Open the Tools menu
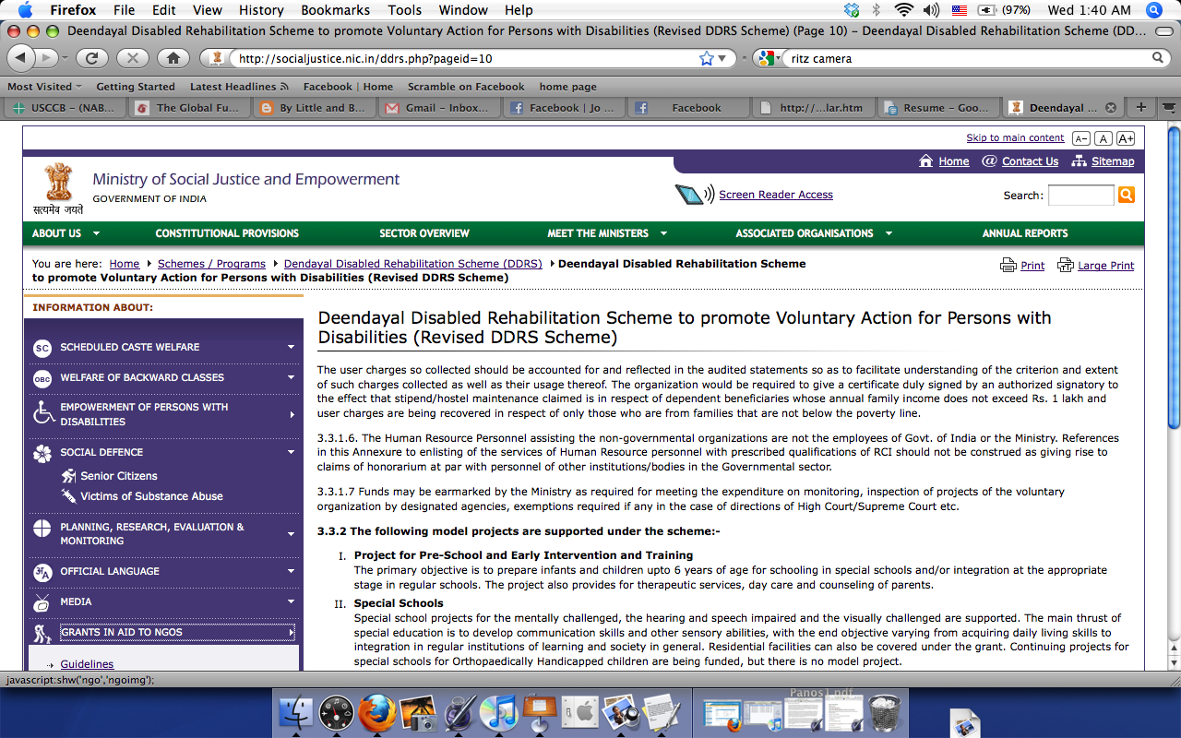 click(404, 10)
